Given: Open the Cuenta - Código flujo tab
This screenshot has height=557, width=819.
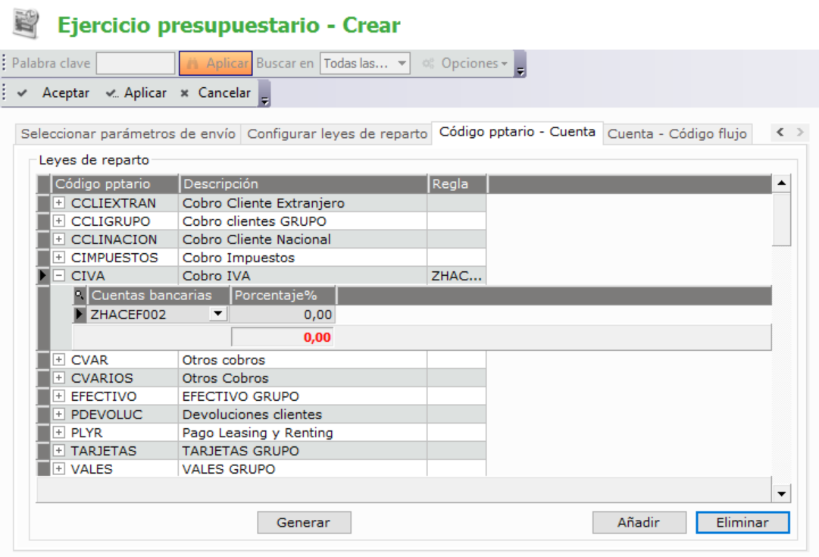Looking at the screenshot, I should (x=677, y=134).
